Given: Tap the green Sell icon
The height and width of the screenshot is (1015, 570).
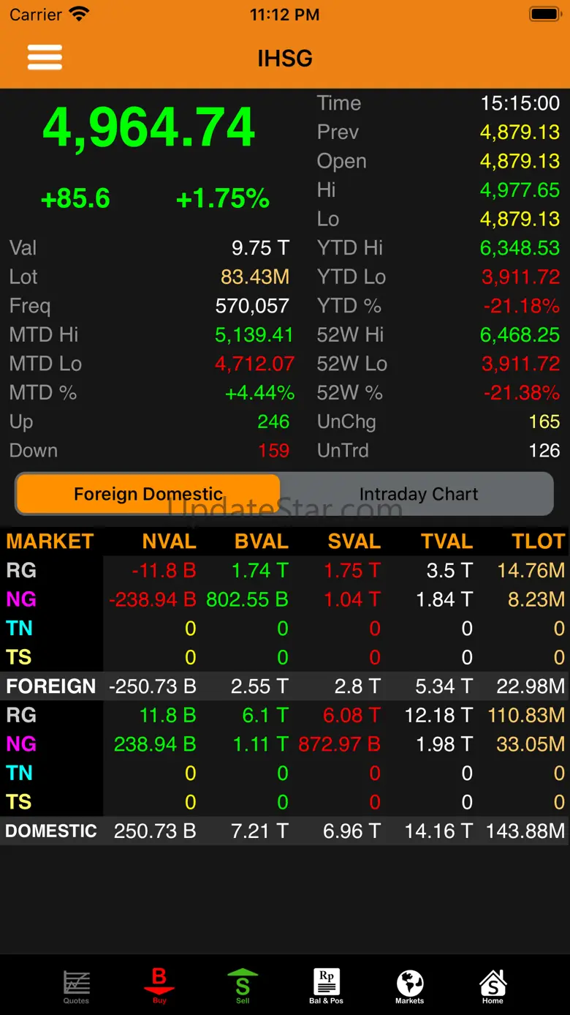Looking at the screenshot, I should pyautogui.click(x=243, y=985).
